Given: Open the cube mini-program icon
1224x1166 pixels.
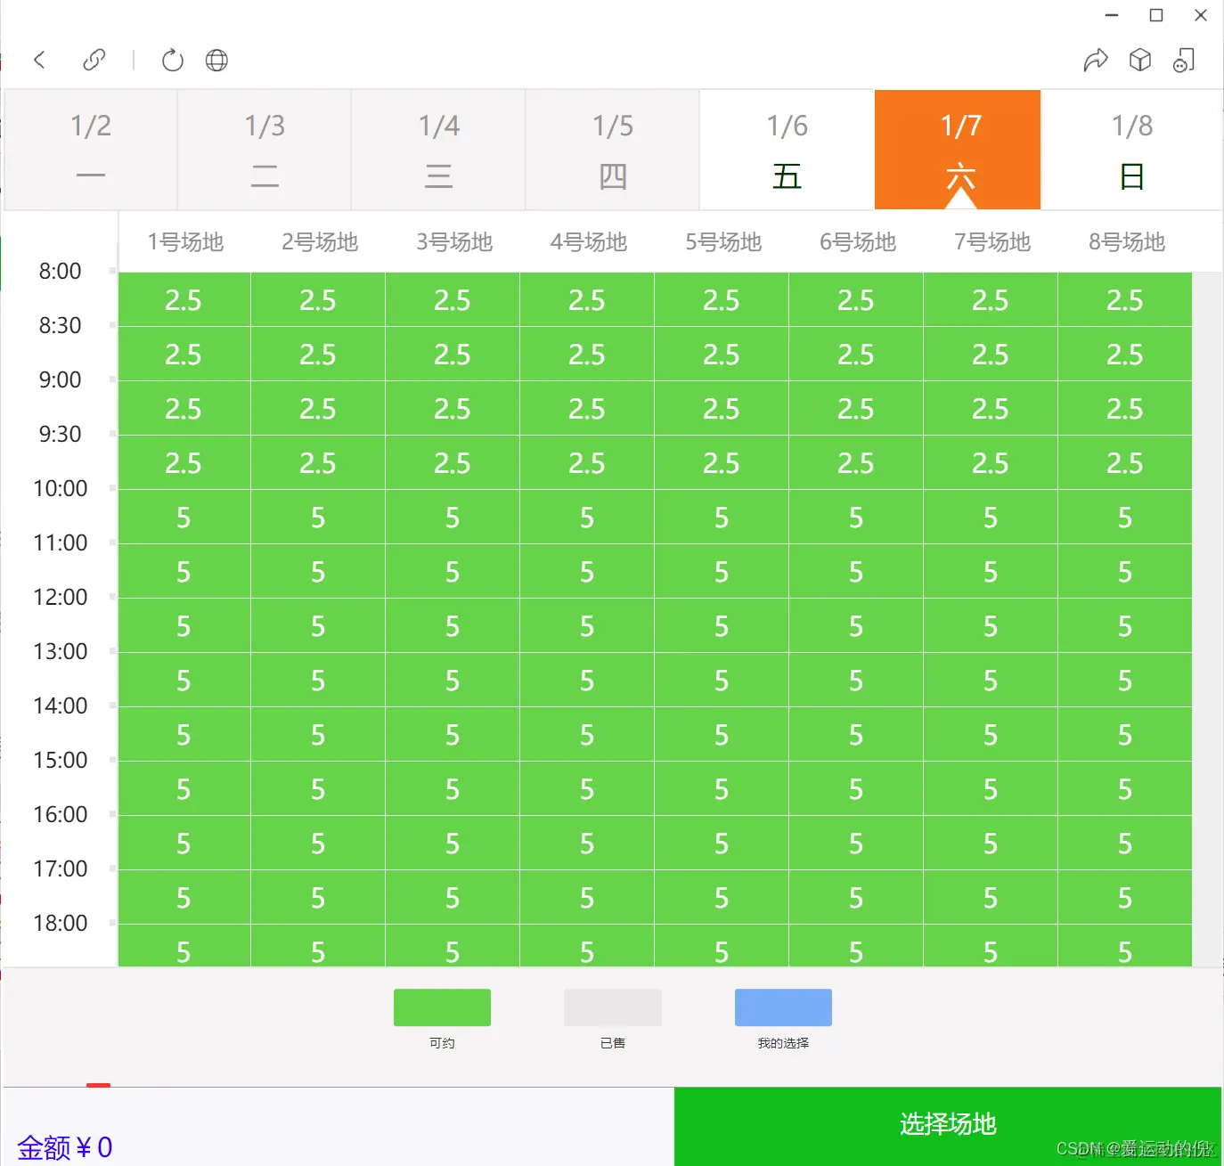Looking at the screenshot, I should (1140, 60).
